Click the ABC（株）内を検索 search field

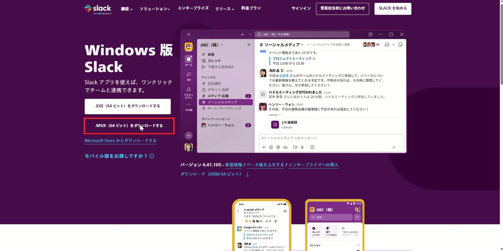pos(302,34)
